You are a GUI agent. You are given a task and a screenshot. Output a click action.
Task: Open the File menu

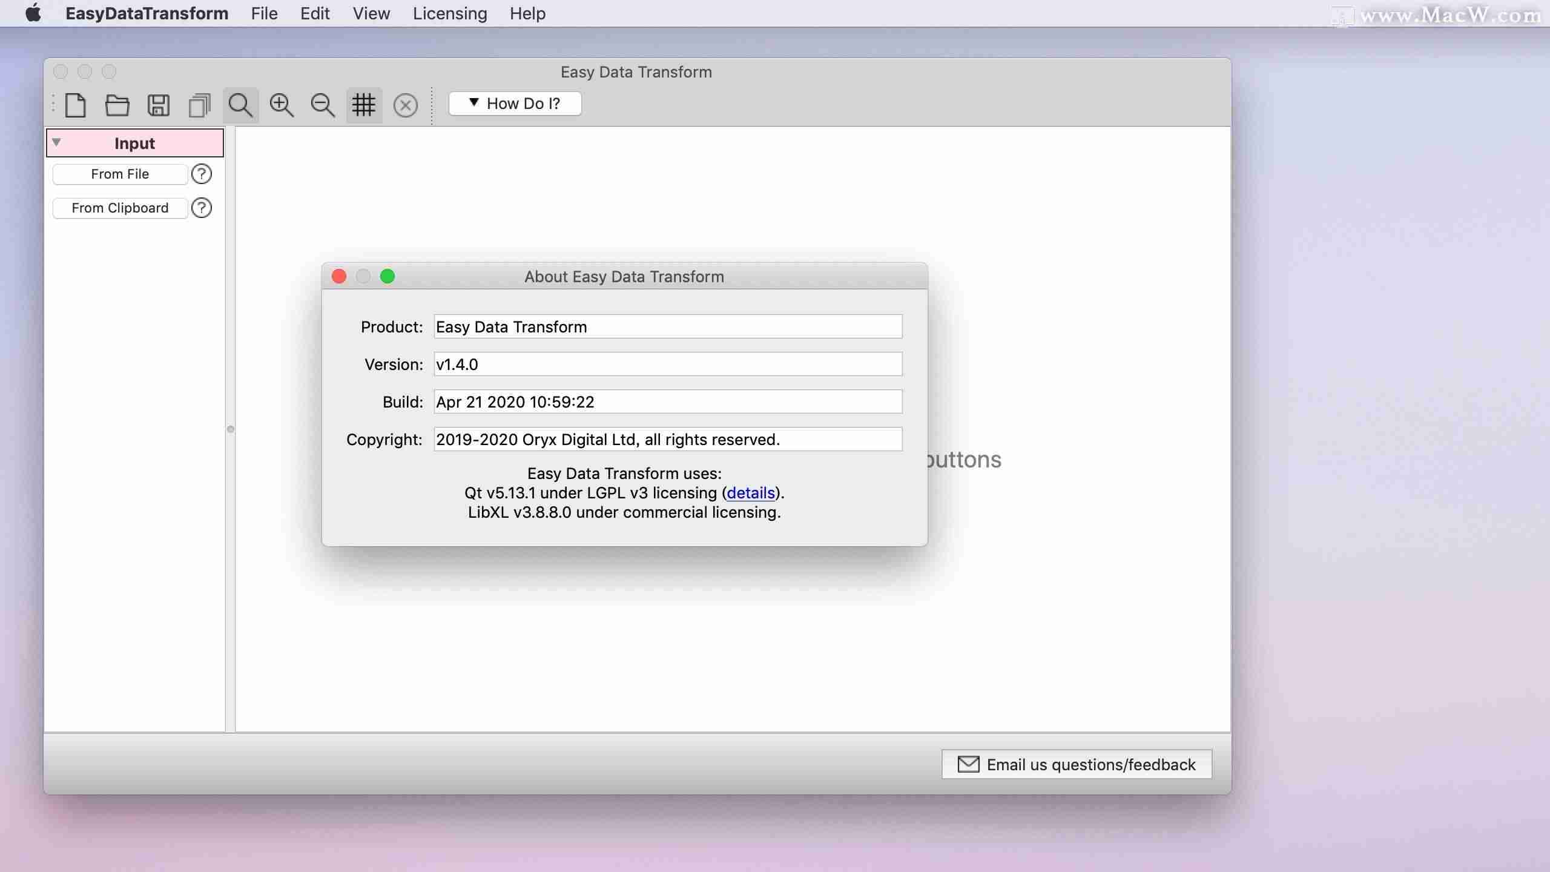point(265,13)
